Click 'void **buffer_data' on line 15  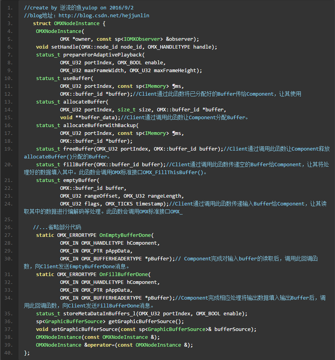[x=87, y=118]
